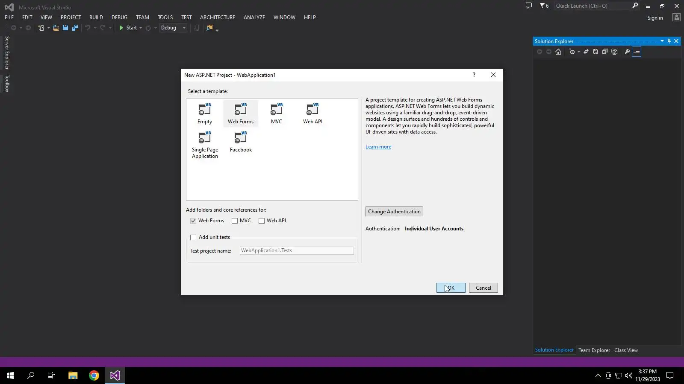Click Show All Files icon in Solution Explorer

click(x=615, y=52)
